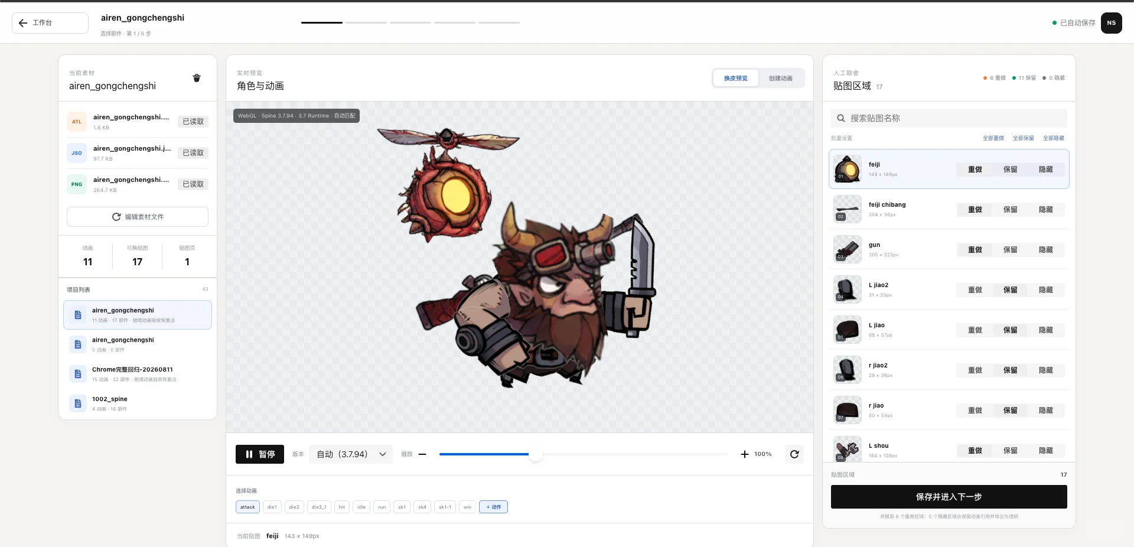The height and width of the screenshot is (547, 1134).
Task: Select the r jiao texture thumbnail
Action: coord(848,410)
